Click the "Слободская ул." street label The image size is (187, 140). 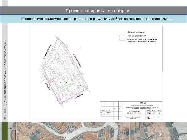pos(79,96)
